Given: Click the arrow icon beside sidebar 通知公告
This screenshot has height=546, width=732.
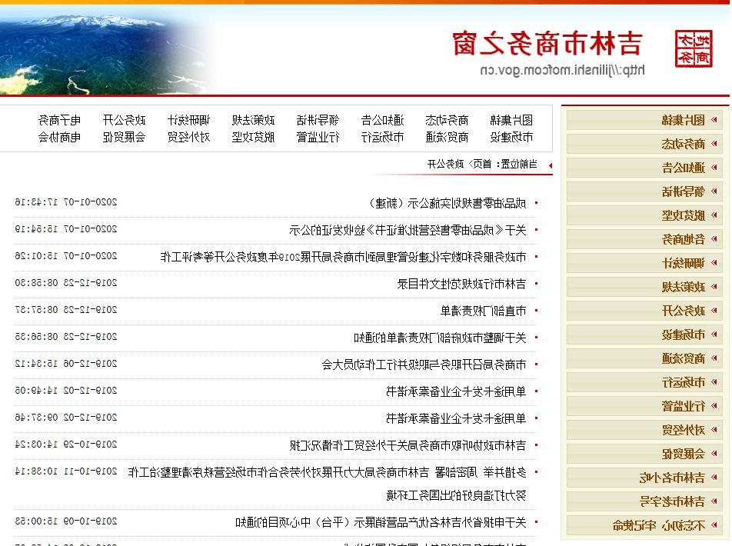Looking at the screenshot, I should coord(714,168).
